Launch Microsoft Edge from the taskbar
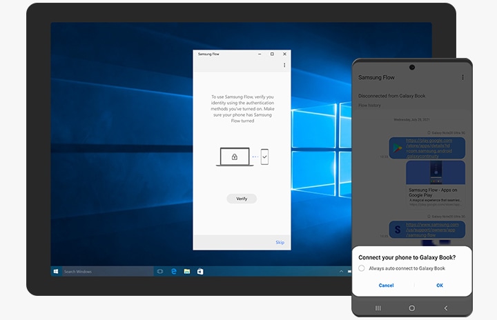This screenshot has height=320, width=497. click(174, 272)
